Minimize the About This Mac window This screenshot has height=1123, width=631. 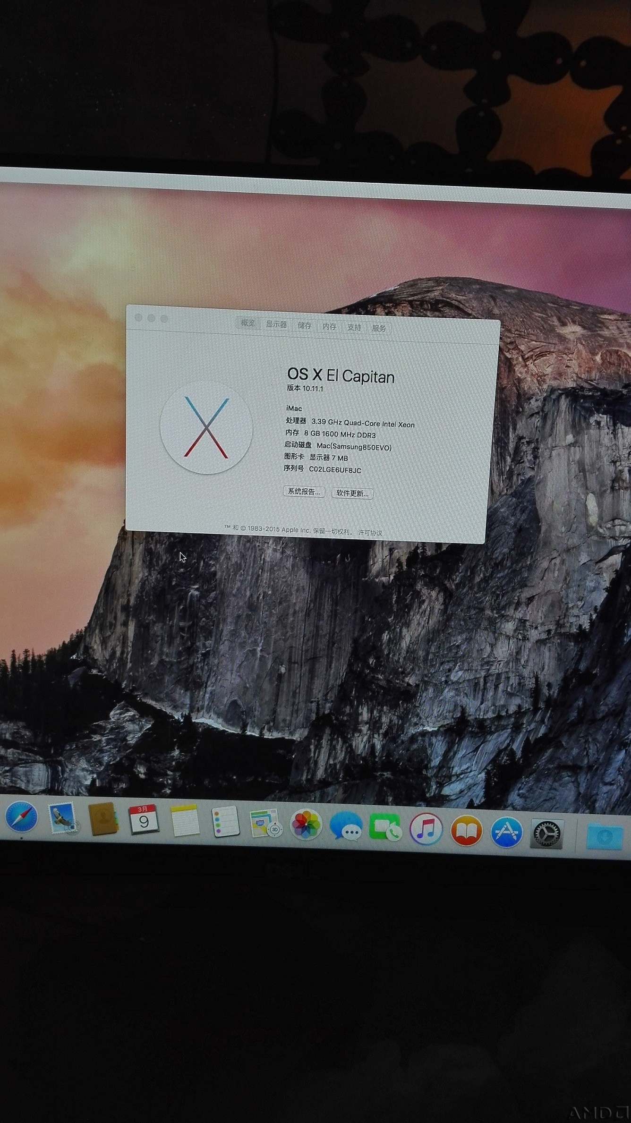(x=151, y=318)
